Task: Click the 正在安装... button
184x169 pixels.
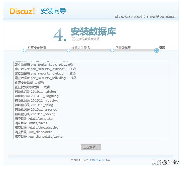Action: pos(91,147)
